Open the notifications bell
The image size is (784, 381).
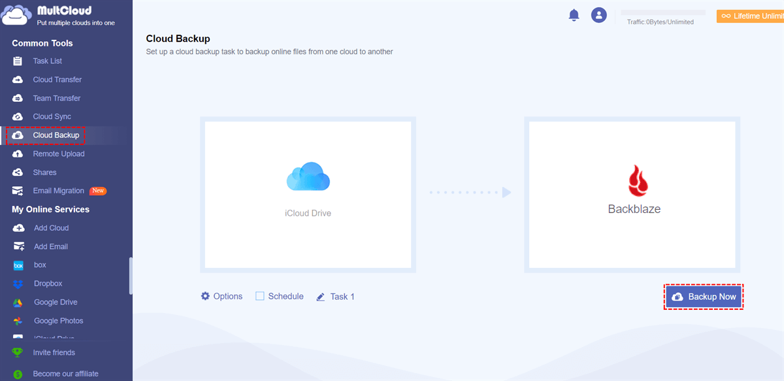574,14
